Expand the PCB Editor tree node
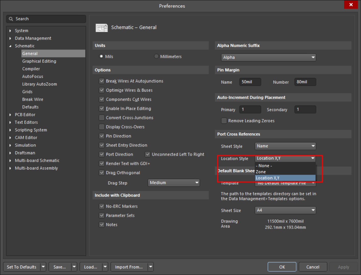361x275 pixels. 10,115
